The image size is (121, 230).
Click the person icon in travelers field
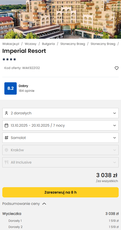6,113
